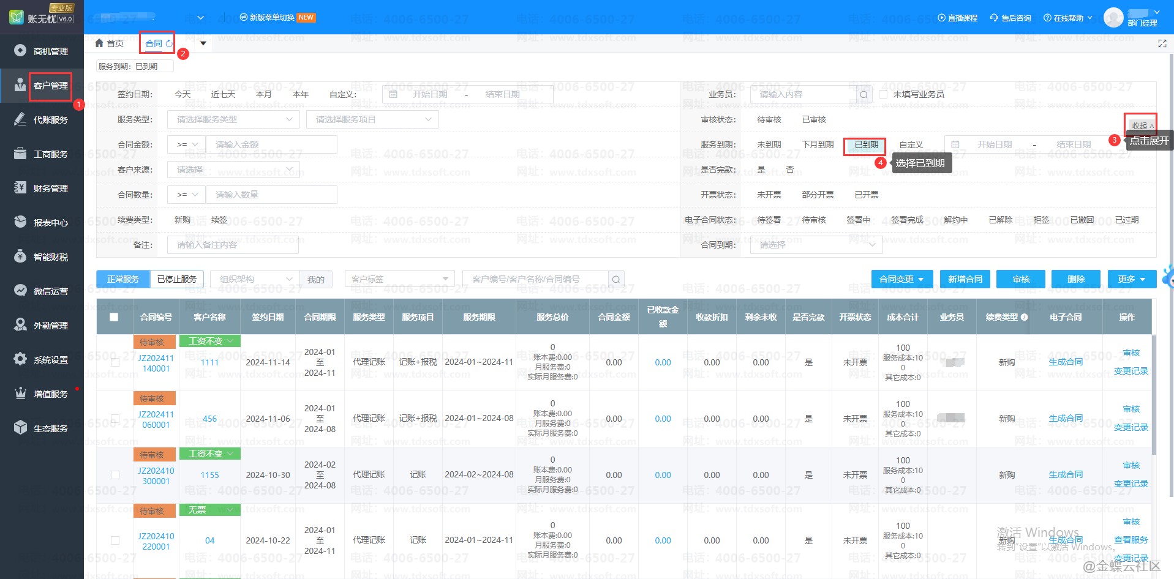Image resolution: width=1174 pixels, height=579 pixels.
Task: Open 系统设置 gear icon
Action: click(20, 359)
